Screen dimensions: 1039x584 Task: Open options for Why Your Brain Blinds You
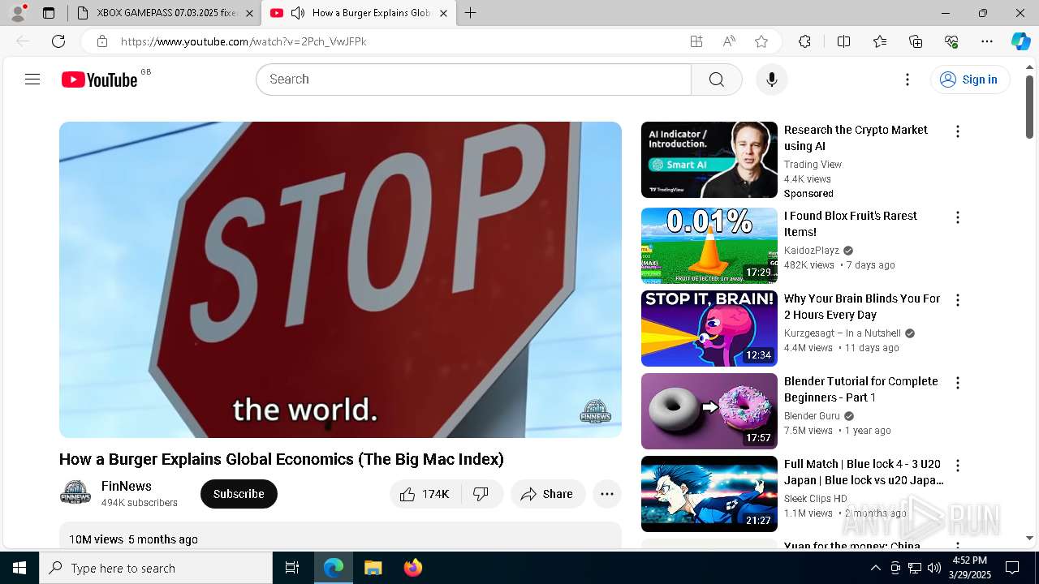(x=958, y=300)
